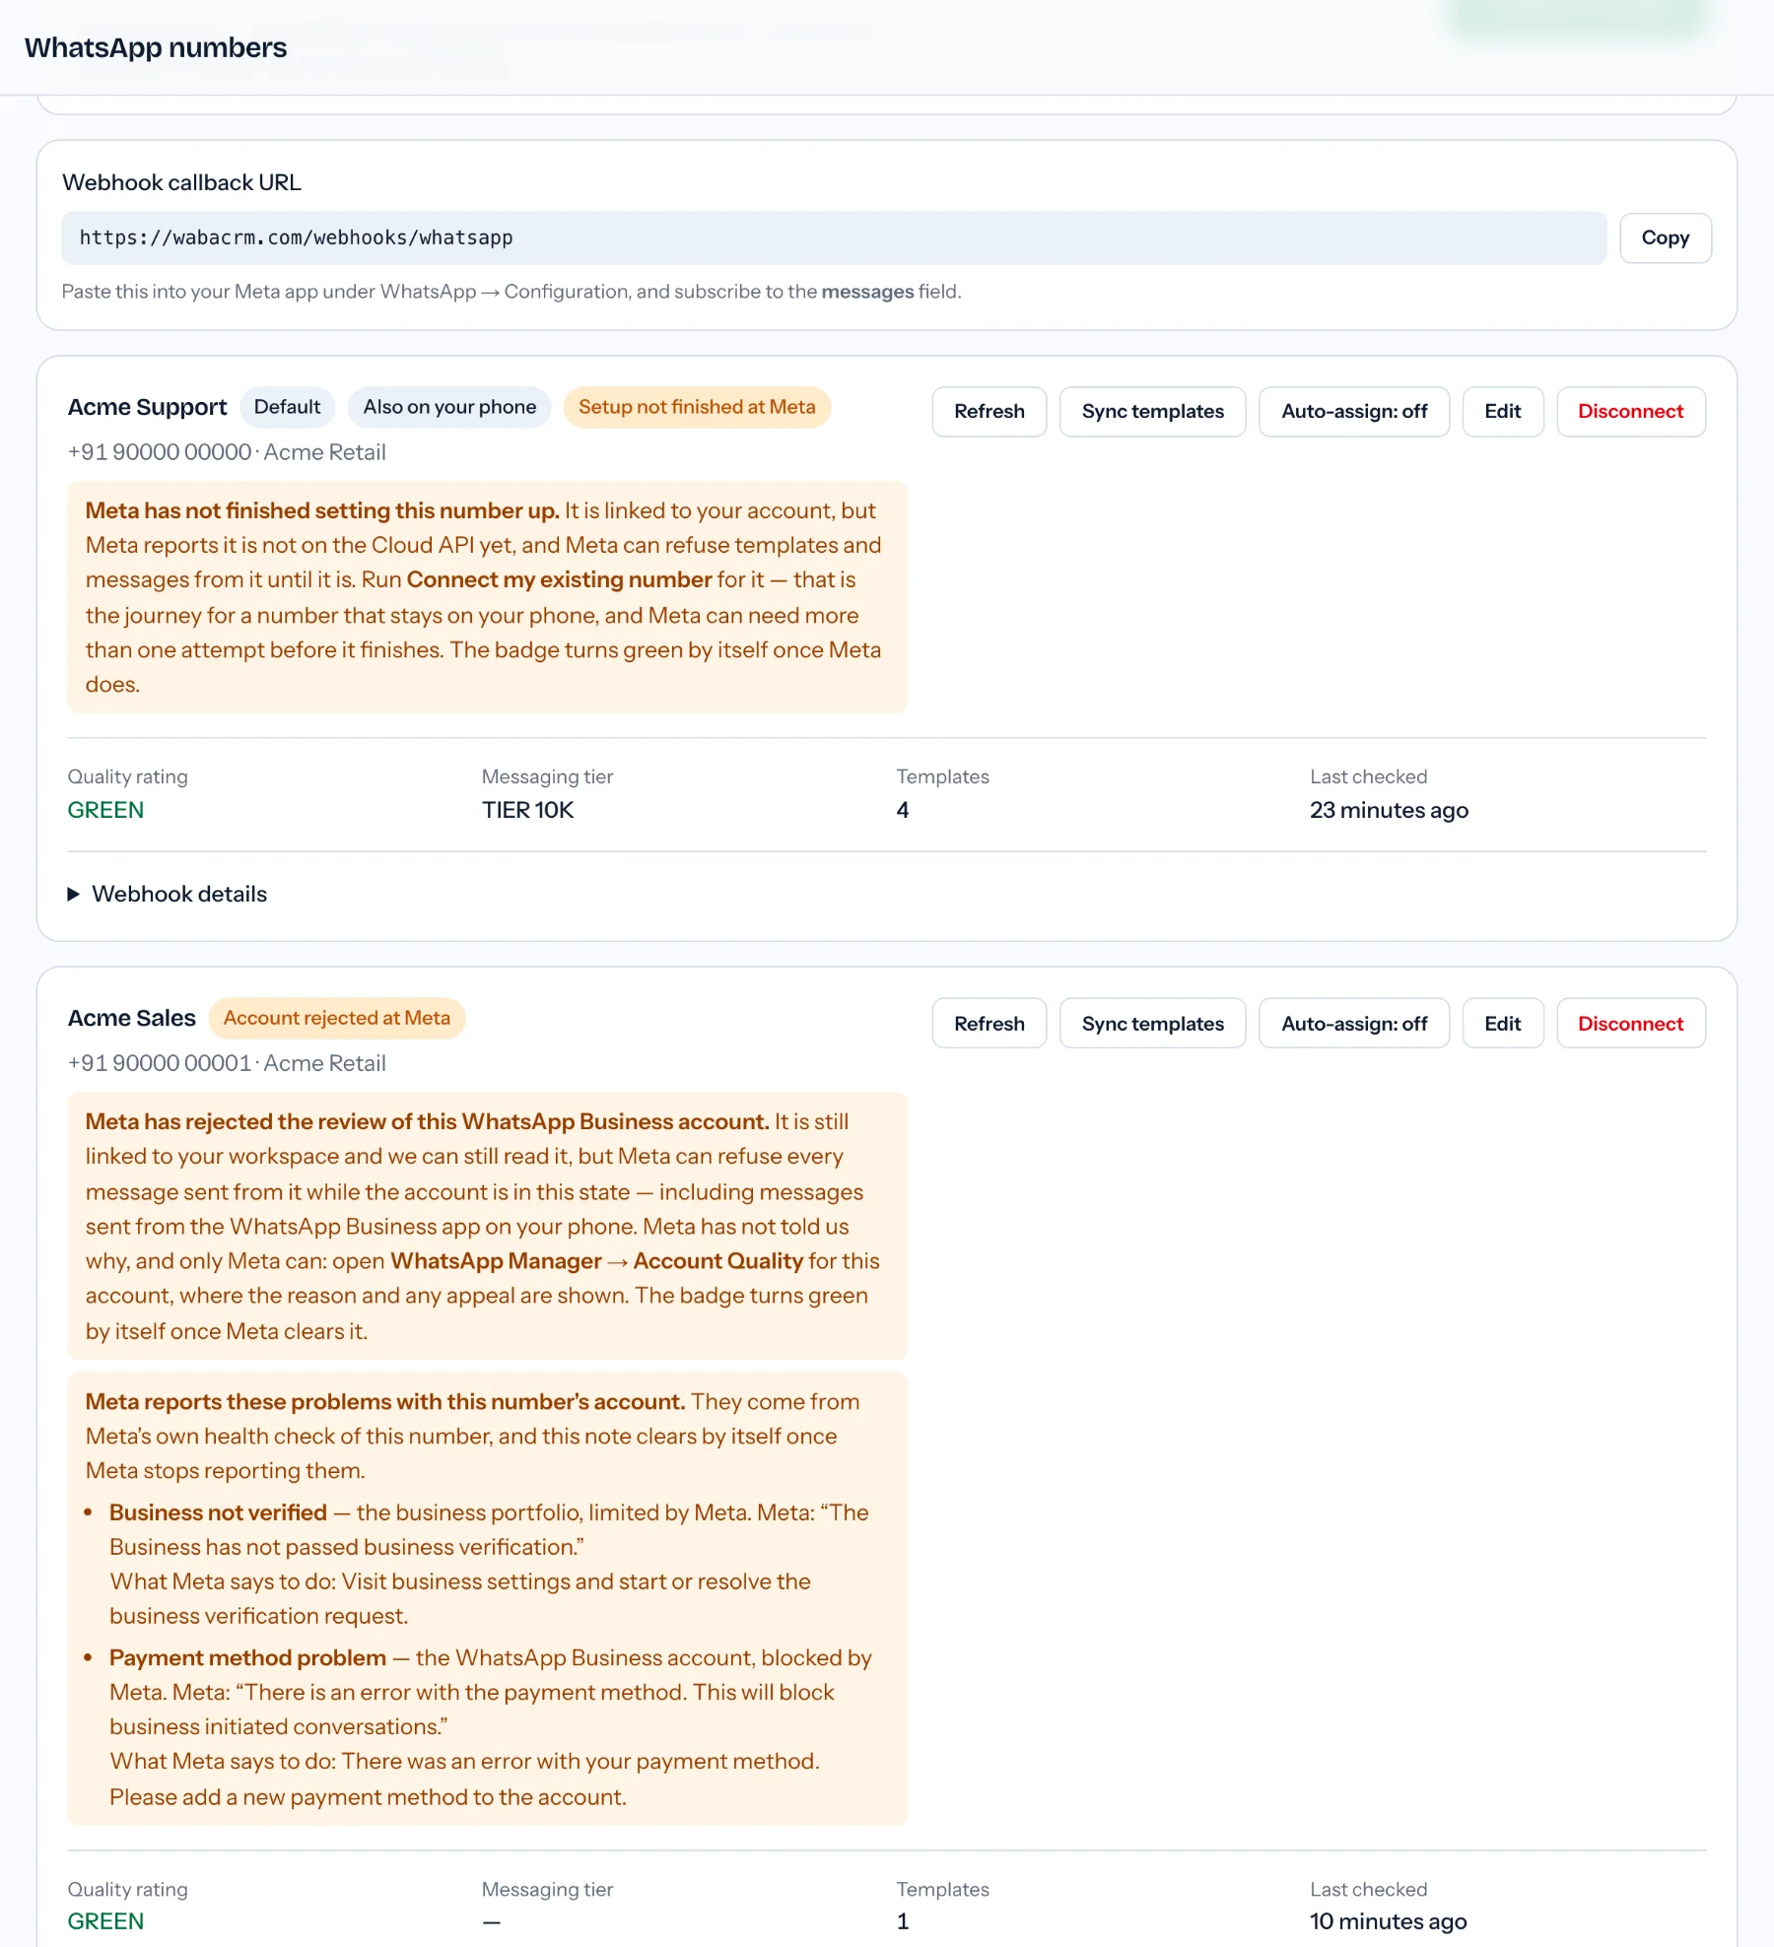Click '23 minutes ago' last checked value
This screenshot has width=1774, height=1947.
coord(1389,810)
